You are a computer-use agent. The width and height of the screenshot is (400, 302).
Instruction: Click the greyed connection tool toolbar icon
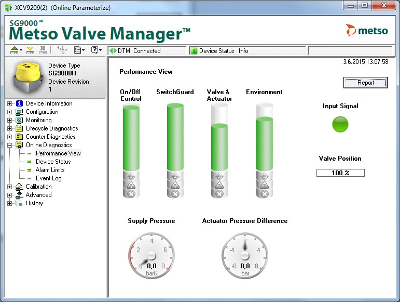tap(61, 49)
